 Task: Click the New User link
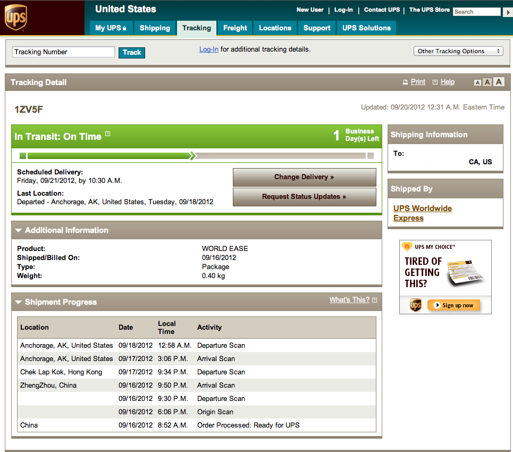pyautogui.click(x=310, y=10)
